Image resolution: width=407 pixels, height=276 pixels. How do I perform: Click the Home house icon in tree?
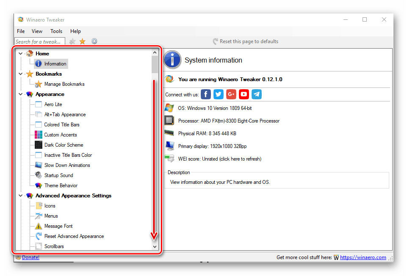click(x=30, y=53)
